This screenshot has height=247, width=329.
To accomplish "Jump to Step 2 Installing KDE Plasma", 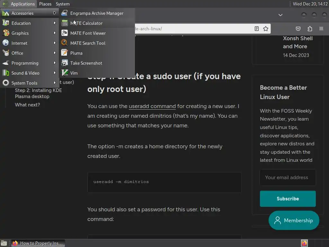I will (x=39, y=93).
